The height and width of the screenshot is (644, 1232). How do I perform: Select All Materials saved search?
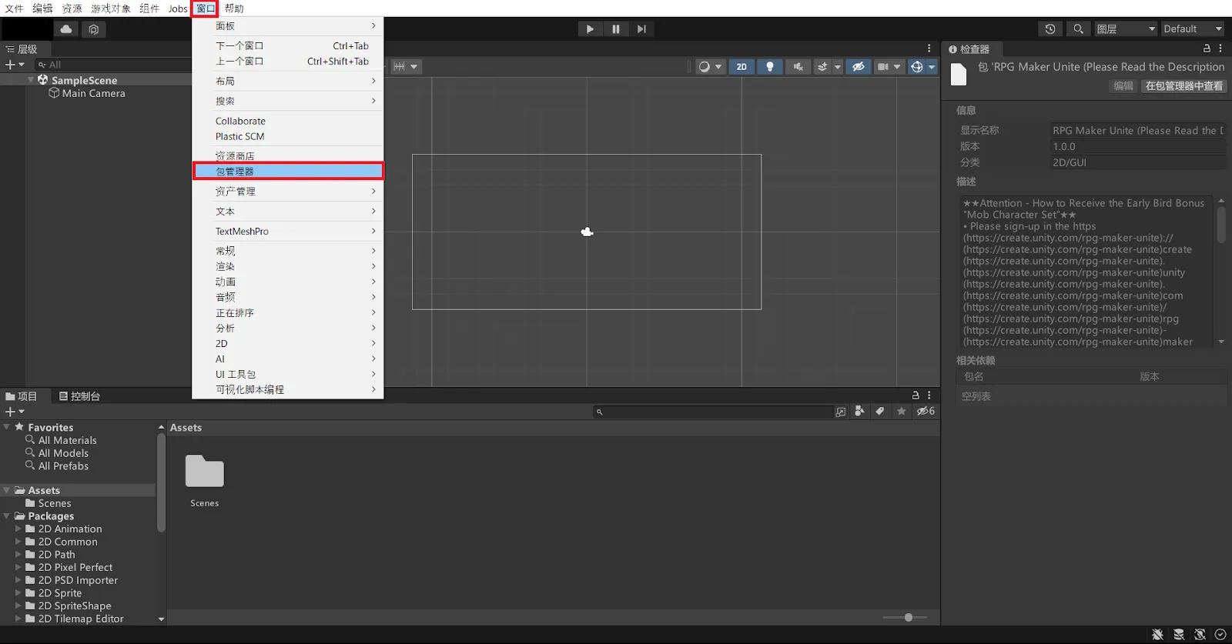[x=68, y=441]
